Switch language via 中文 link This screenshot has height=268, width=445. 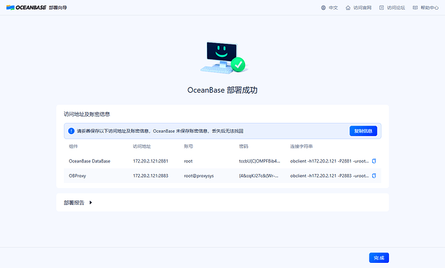coord(333,8)
